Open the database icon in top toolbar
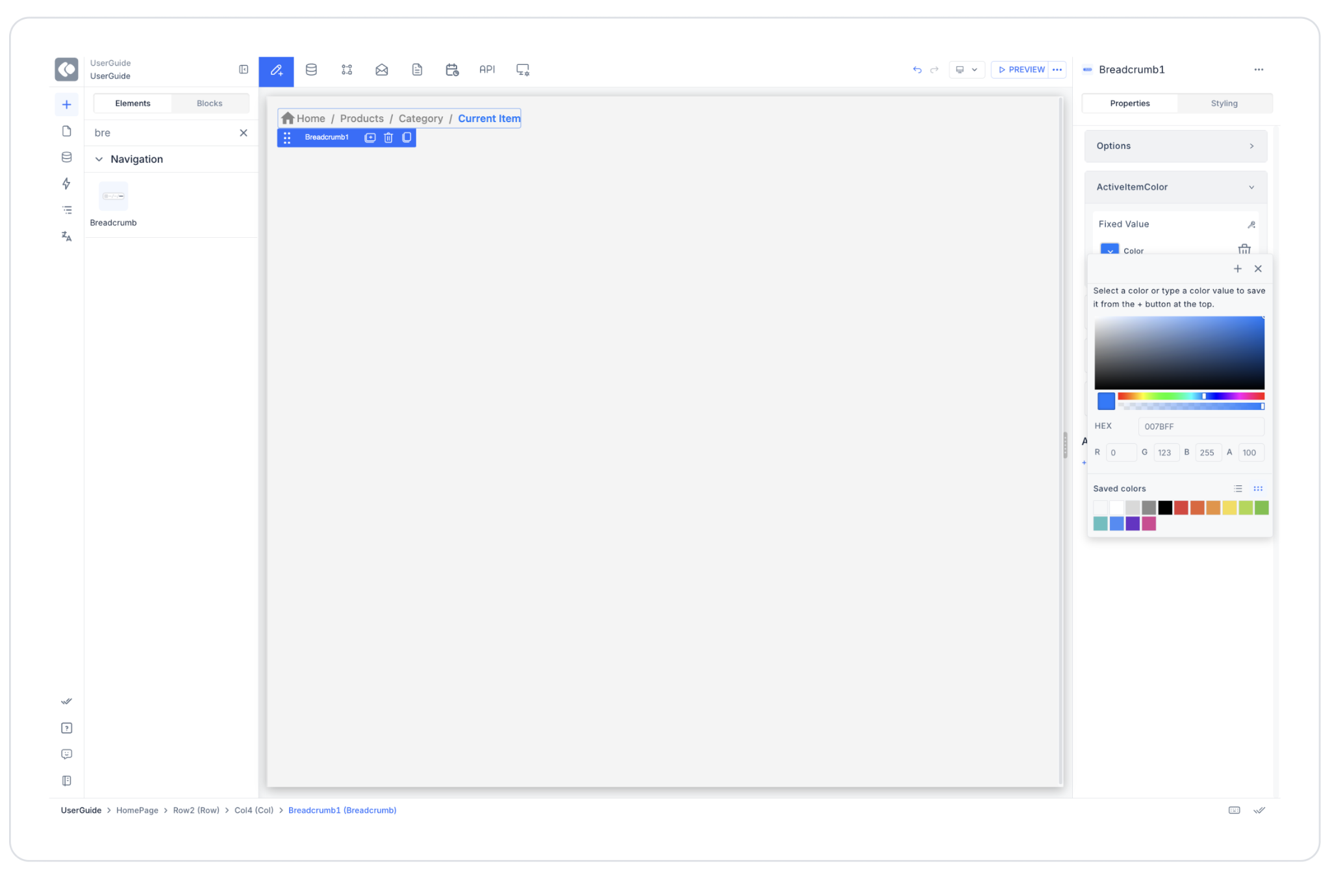The image size is (1330, 879). coord(311,70)
